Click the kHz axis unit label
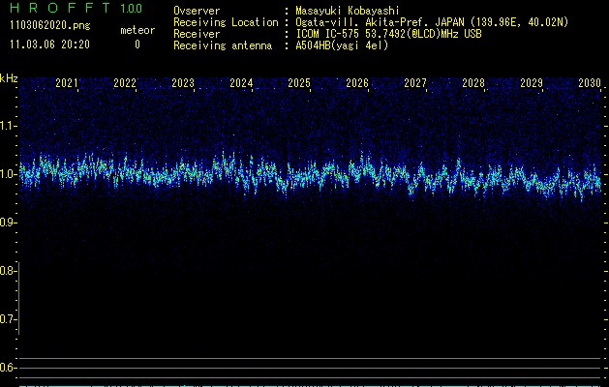This screenshot has height=387, width=609. tap(9, 78)
